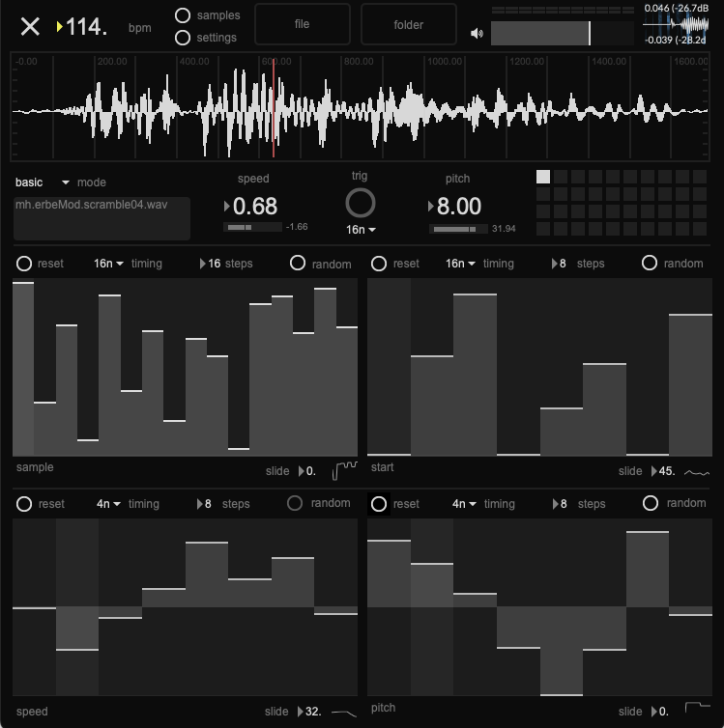Click the speaker volume icon
This screenshot has width=724, height=728.
coord(477,34)
